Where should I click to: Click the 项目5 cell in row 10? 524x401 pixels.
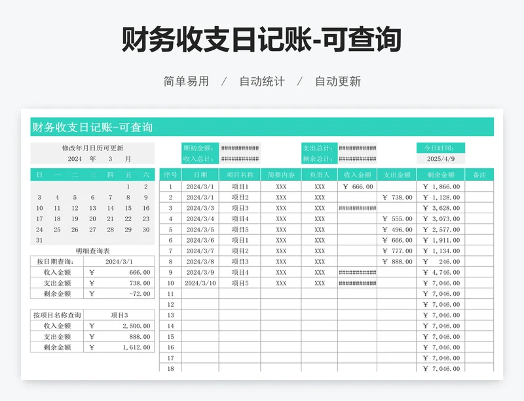(x=240, y=283)
